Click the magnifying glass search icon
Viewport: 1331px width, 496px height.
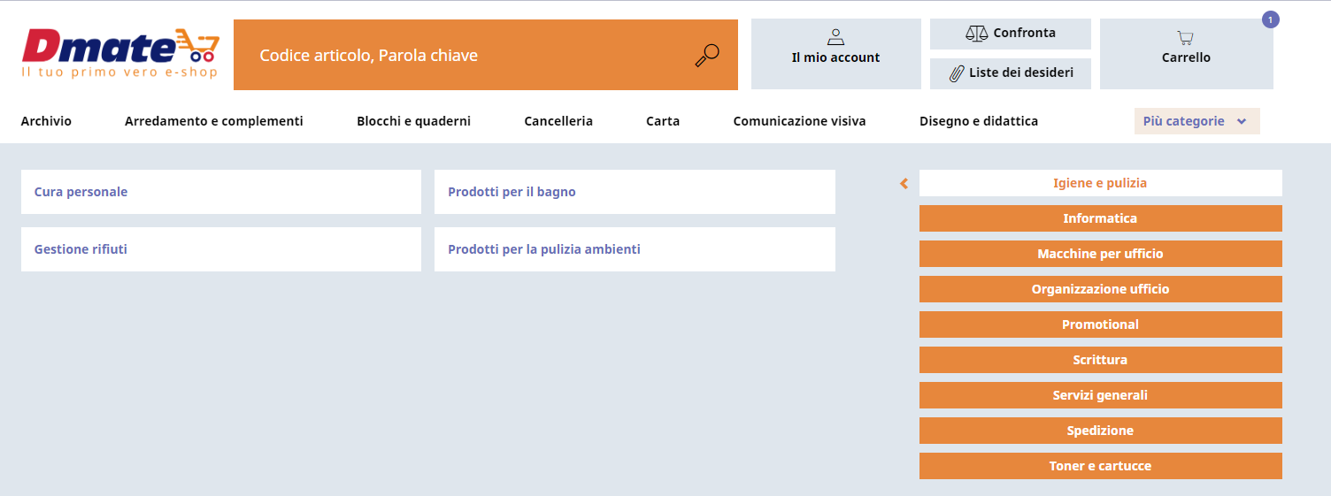[x=706, y=56]
